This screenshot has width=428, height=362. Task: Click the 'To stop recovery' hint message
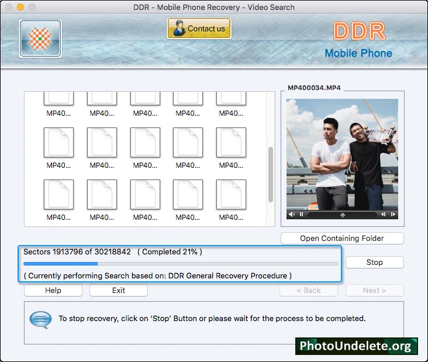212,319
